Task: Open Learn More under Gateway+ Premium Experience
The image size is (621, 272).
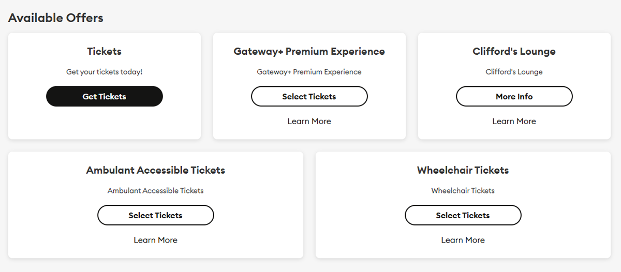Action: [309, 122]
